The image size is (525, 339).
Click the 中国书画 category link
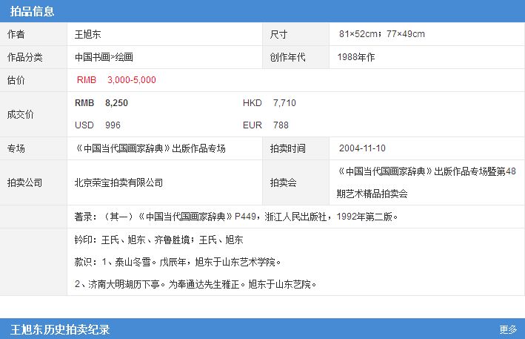(91, 57)
